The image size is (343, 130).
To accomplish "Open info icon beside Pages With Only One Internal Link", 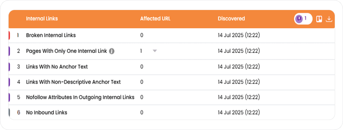I will (x=112, y=51).
